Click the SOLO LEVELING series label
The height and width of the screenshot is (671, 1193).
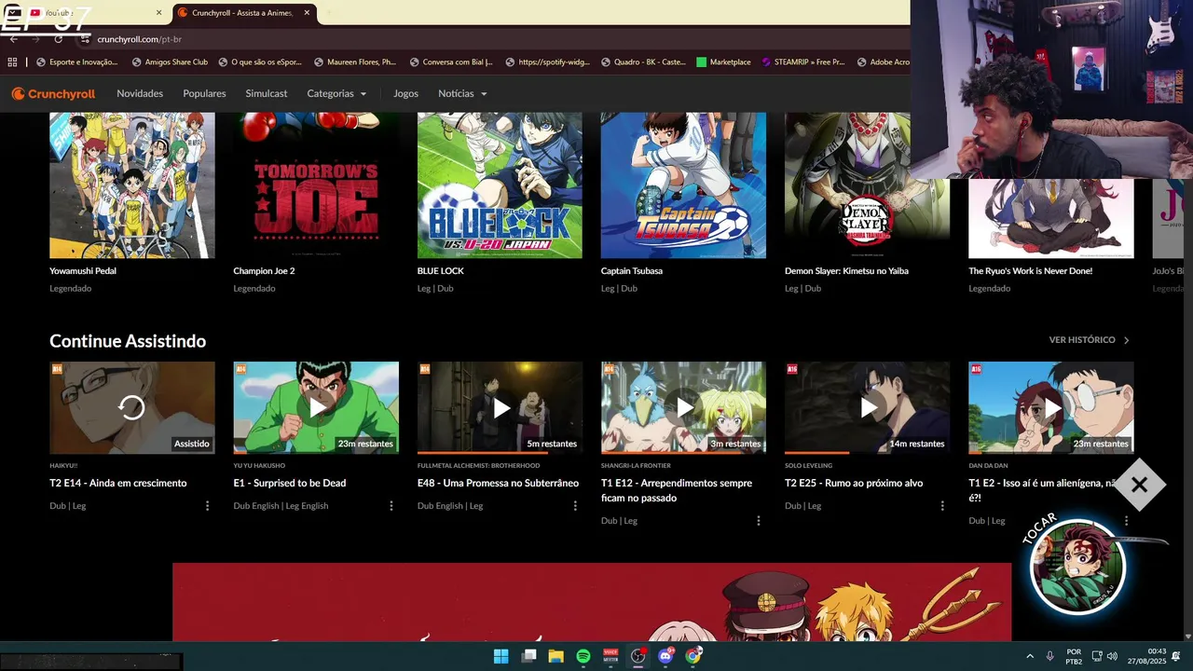click(808, 465)
